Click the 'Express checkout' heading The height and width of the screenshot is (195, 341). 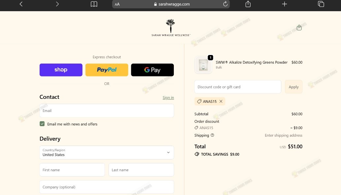107,57
